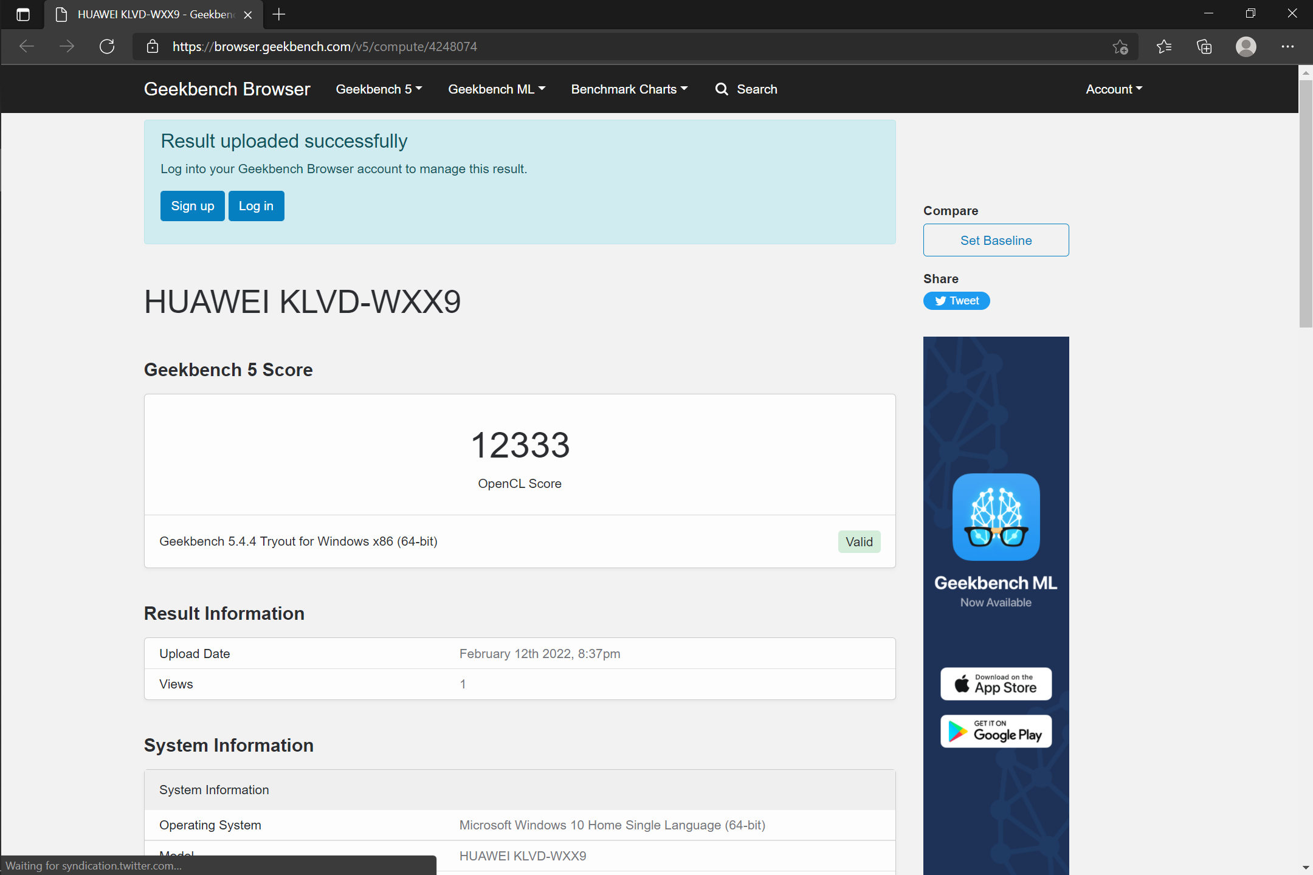1313x875 pixels.
Task: Click the February 12th 2022 upload date
Action: click(x=540, y=654)
